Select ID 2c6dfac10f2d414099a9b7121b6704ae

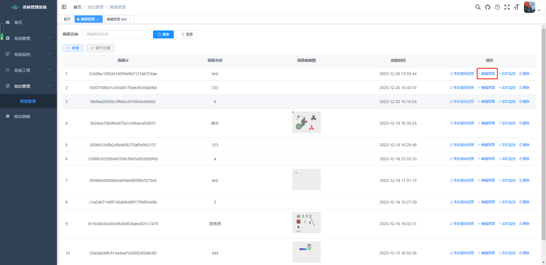123,74
